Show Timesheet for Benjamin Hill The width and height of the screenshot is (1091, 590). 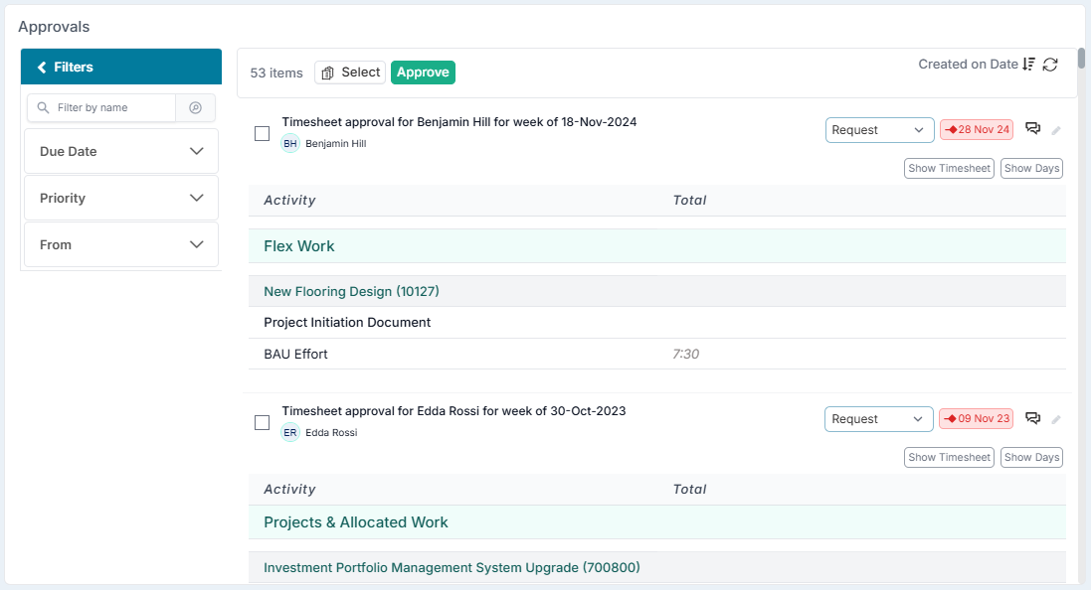pyautogui.click(x=949, y=169)
